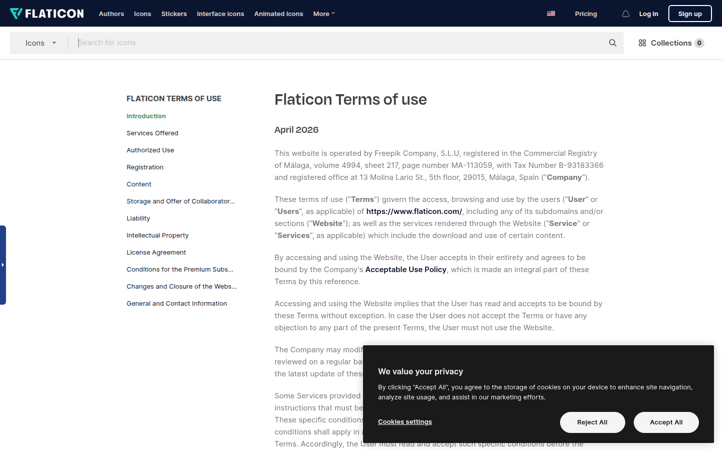Select the Introduction section link
Image resolution: width=722 pixels, height=451 pixels.
click(x=146, y=116)
